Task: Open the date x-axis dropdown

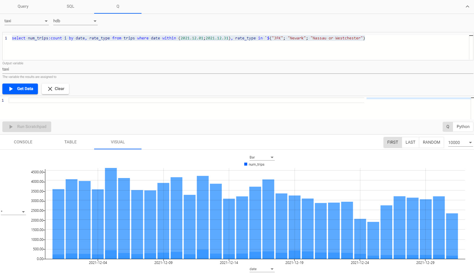Action: coord(262,269)
